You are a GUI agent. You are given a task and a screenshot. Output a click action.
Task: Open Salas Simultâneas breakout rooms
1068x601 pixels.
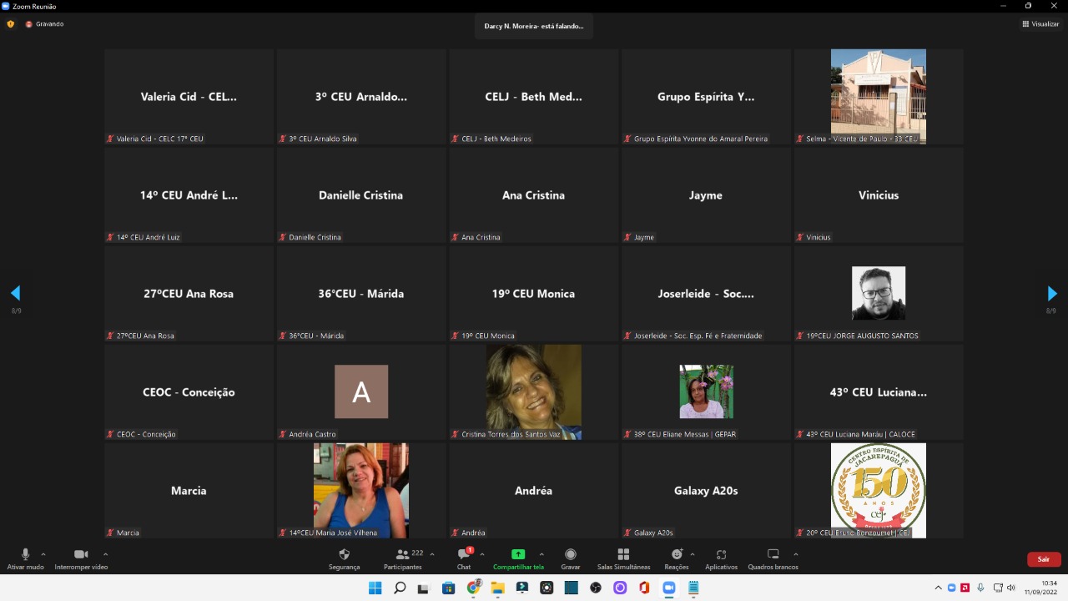pyautogui.click(x=623, y=555)
